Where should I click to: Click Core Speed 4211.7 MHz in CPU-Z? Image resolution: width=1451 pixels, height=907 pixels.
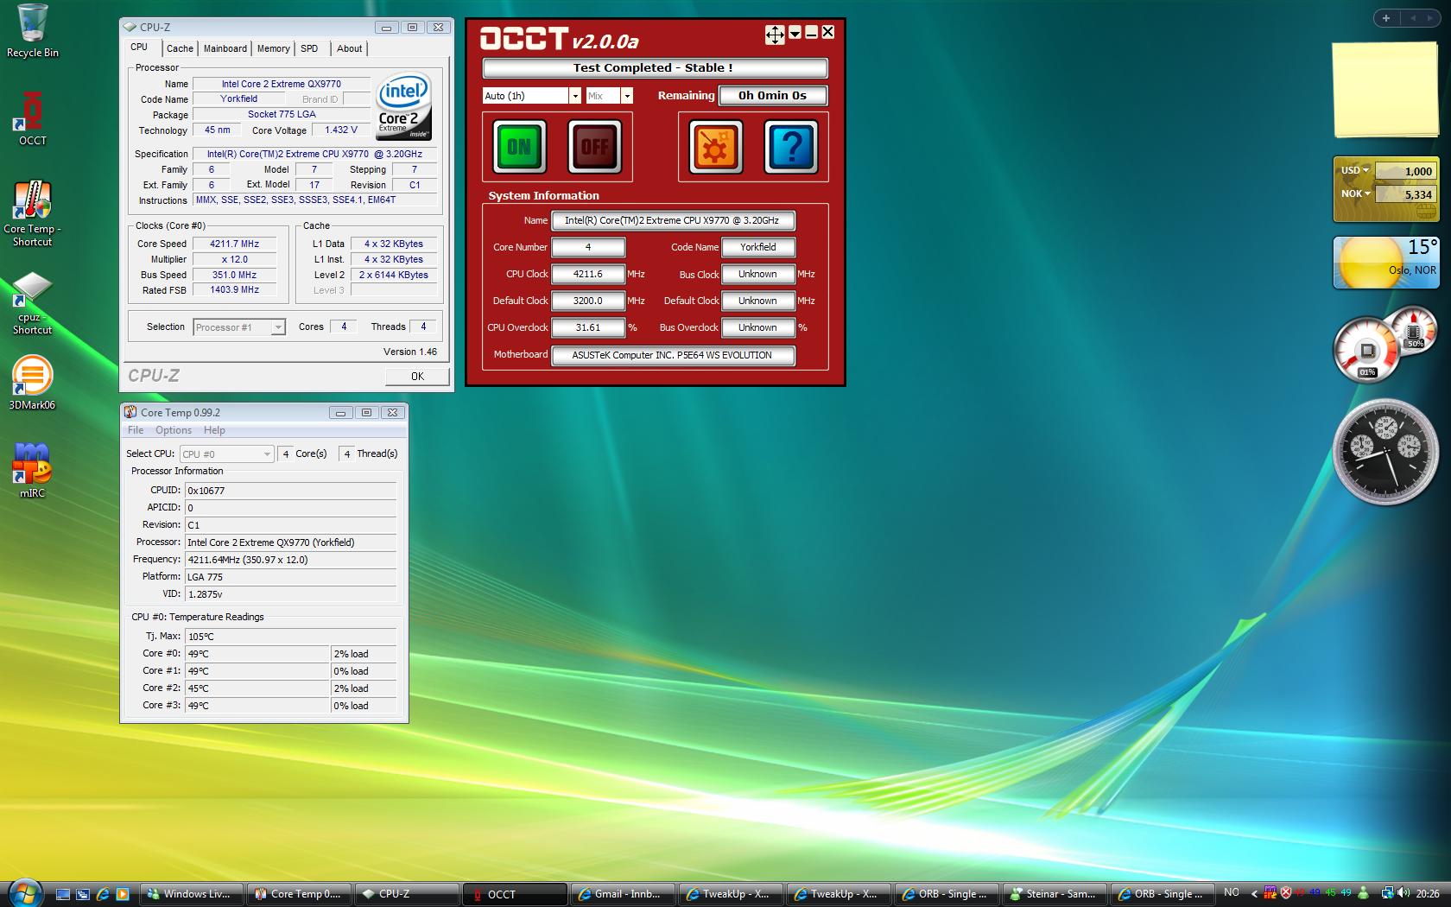(x=234, y=244)
